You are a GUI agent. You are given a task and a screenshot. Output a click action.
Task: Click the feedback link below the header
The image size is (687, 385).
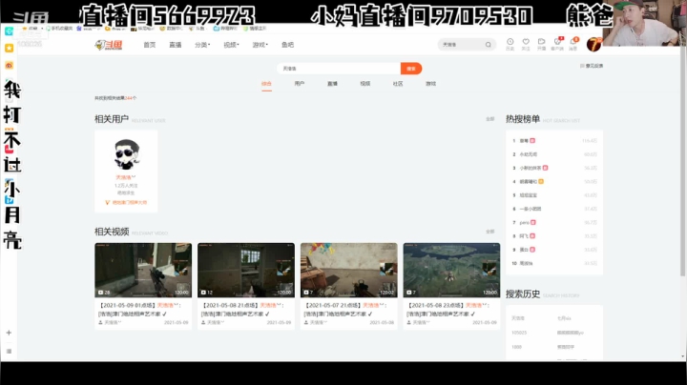point(592,66)
